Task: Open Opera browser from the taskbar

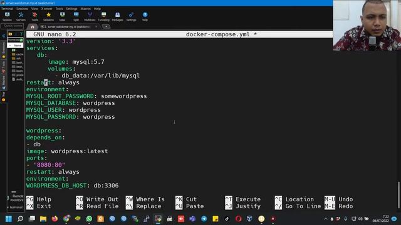Action: pos(238,219)
